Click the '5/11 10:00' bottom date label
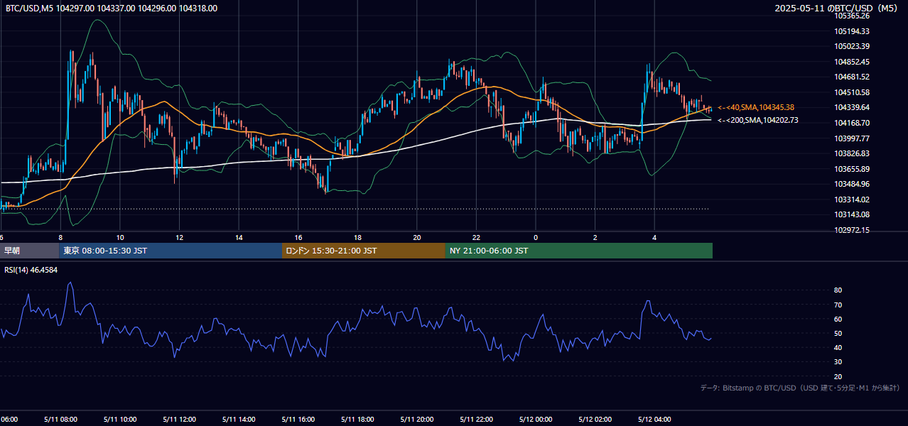The height and width of the screenshot is (426, 908). pos(120,419)
